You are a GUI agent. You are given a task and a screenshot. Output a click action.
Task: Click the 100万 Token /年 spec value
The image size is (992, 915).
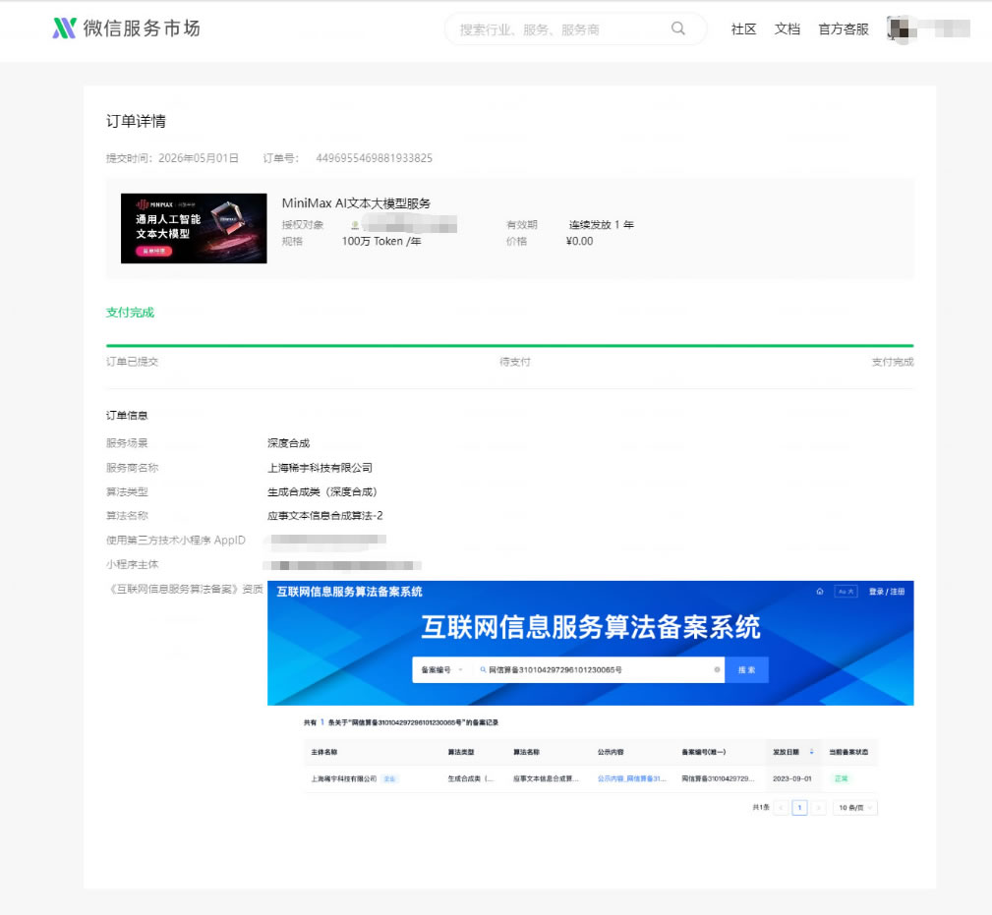(x=381, y=242)
